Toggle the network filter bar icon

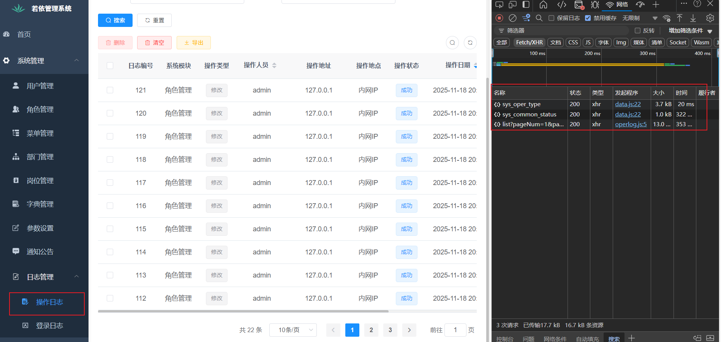(526, 18)
